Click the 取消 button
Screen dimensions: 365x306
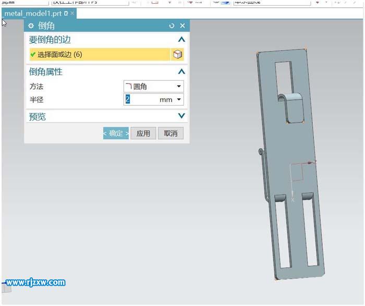(171, 133)
